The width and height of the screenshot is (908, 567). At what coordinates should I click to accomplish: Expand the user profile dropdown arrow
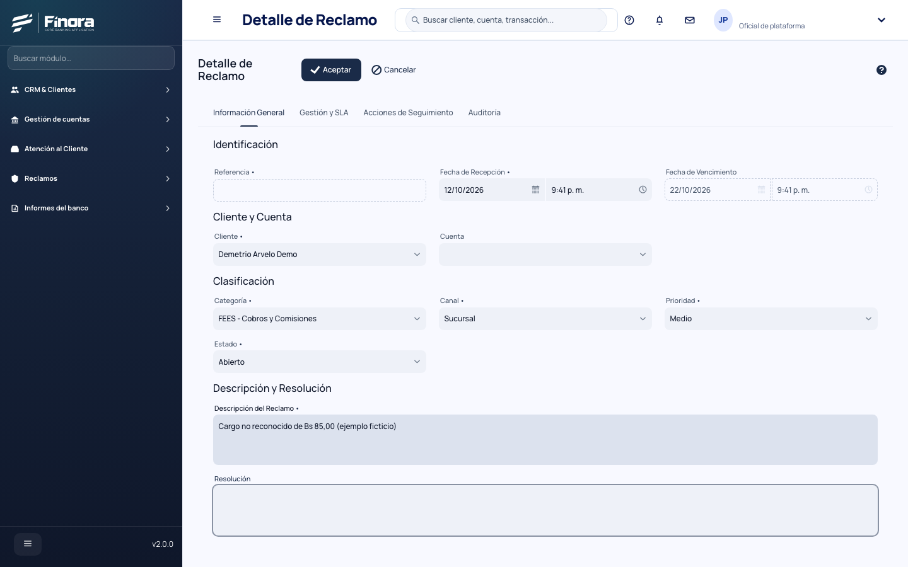click(882, 20)
